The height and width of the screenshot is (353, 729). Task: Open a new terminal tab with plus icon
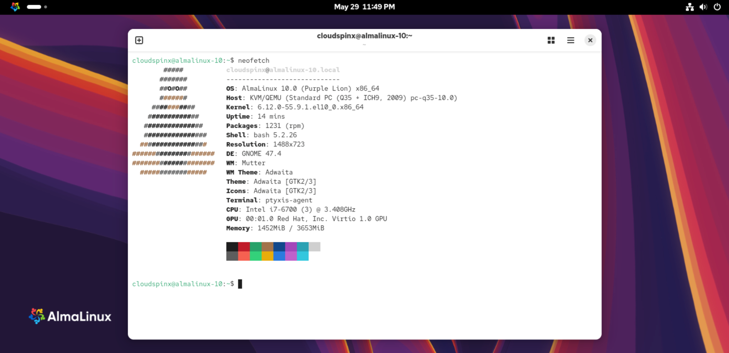(x=139, y=40)
